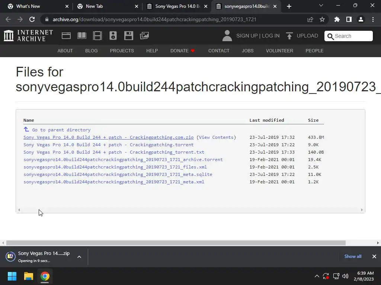
Task: Click the downloaded zip file icon
Action: coord(11,256)
